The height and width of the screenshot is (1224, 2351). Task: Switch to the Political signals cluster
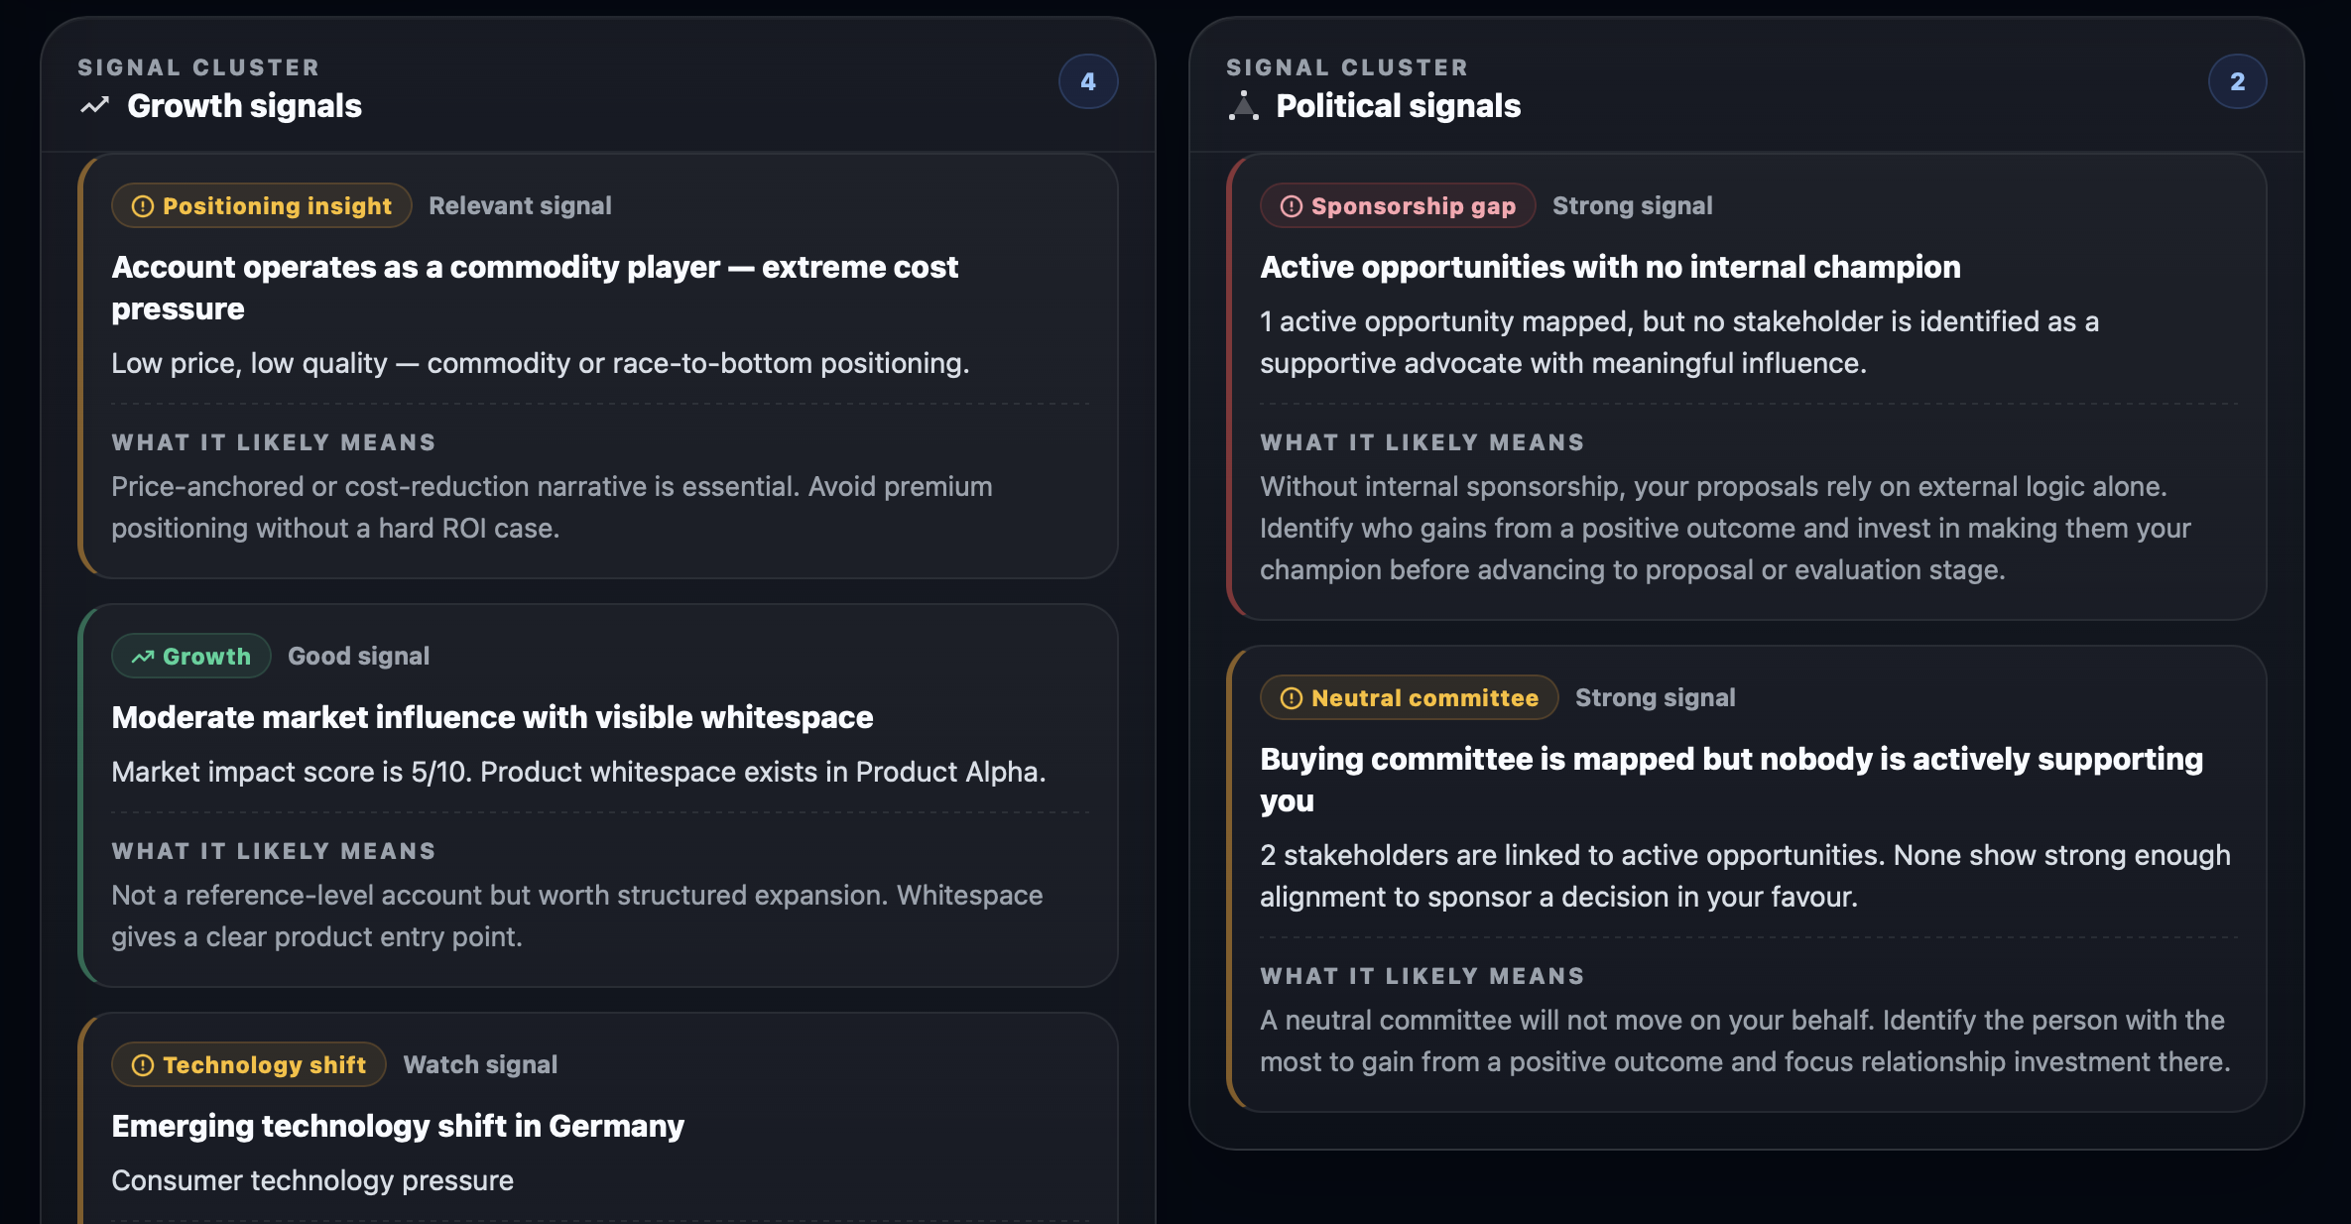[1397, 106]
